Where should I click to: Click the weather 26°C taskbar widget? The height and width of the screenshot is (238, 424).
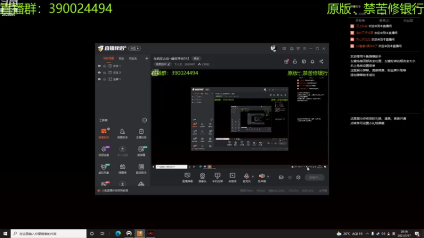[349, 233]
